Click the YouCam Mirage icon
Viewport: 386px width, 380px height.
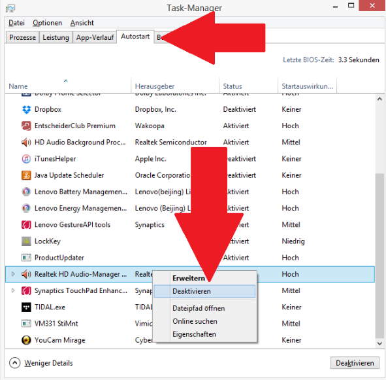pos(26,340)
